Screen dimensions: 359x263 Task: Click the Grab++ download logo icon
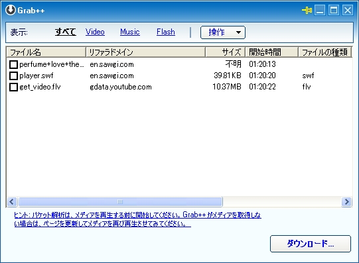(11, 10)
